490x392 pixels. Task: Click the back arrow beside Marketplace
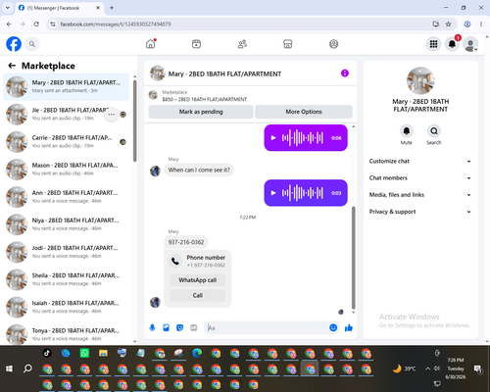(x=12, y=66)
